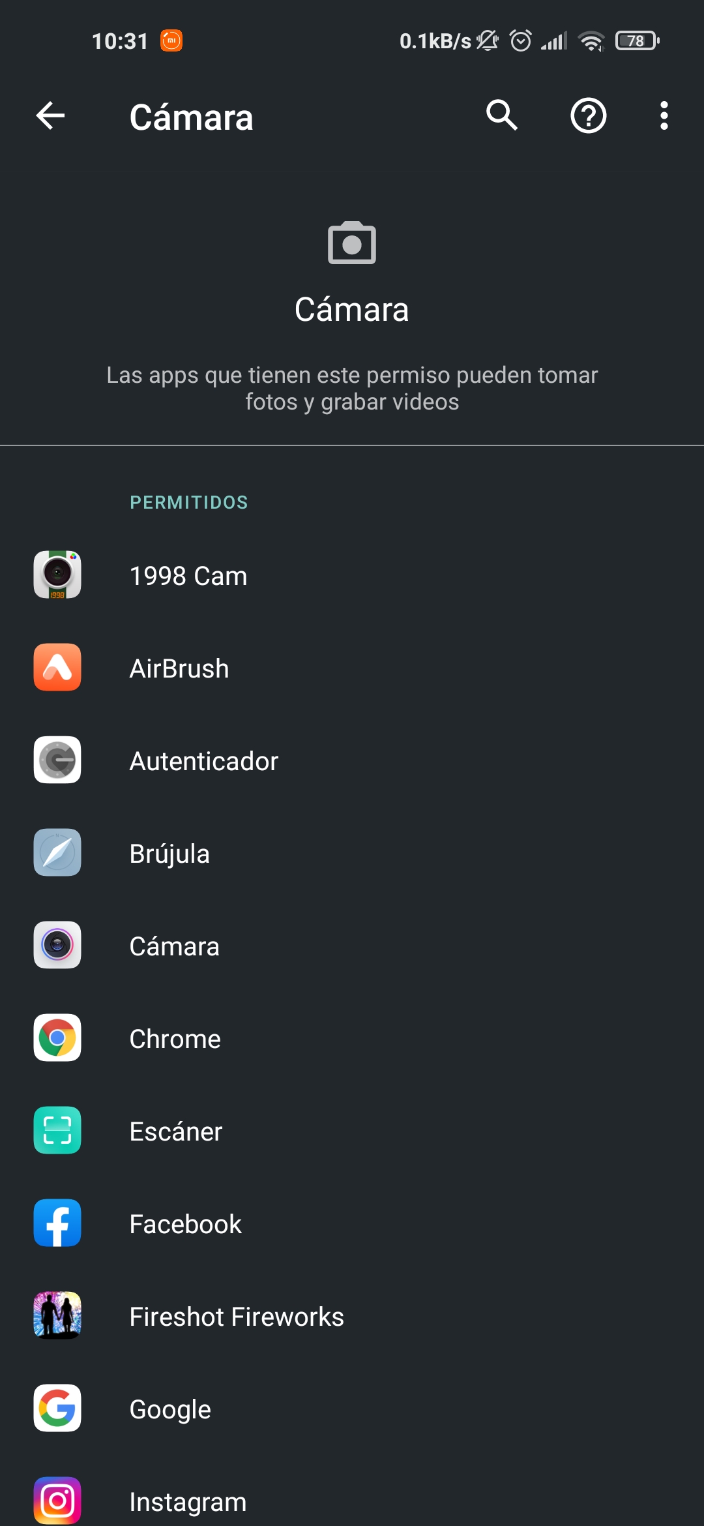Screen dimensions: 704x1526
Task: Open search with the magnifier icon
Action: (x=501, y=116)
